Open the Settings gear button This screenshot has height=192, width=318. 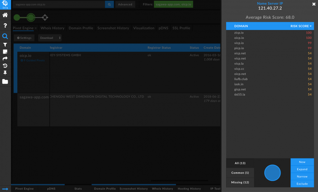[24, 38]
